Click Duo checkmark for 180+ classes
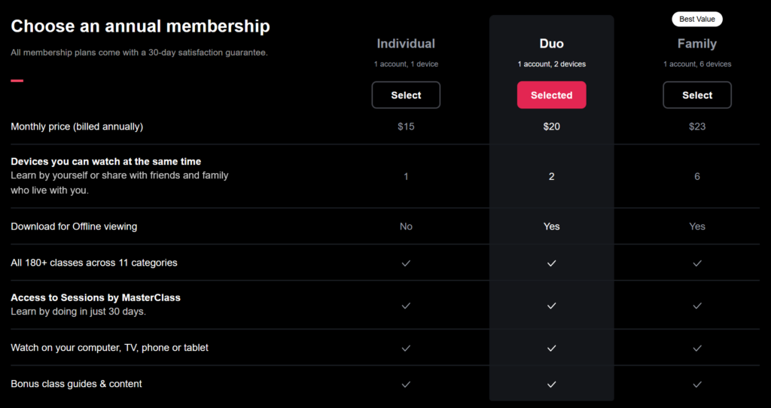771x408 pixels. click(x=551, y=263)
